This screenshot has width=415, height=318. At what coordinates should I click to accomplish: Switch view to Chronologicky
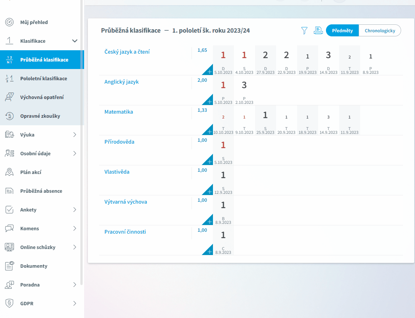(380, 31)
